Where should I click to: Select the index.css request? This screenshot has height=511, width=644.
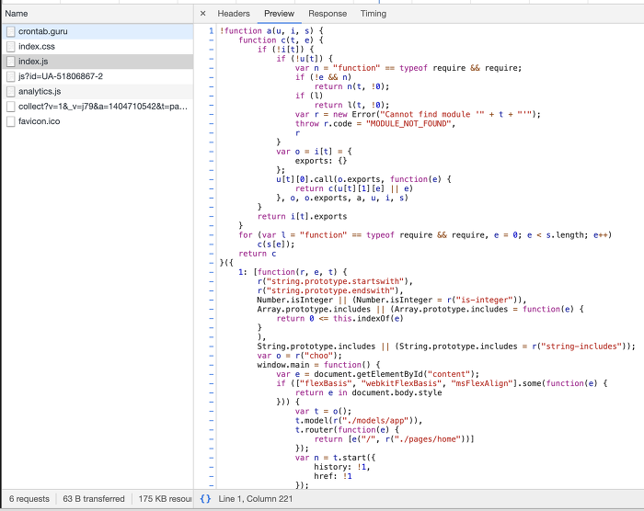[98, 46]
